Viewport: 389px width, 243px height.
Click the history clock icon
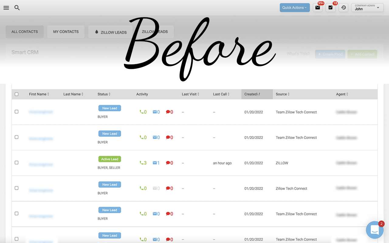[x=343, y=8]
